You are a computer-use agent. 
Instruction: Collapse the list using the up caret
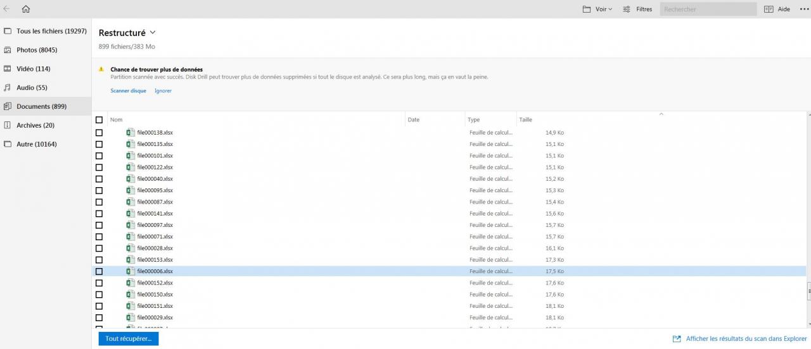[x=661, y=114]
